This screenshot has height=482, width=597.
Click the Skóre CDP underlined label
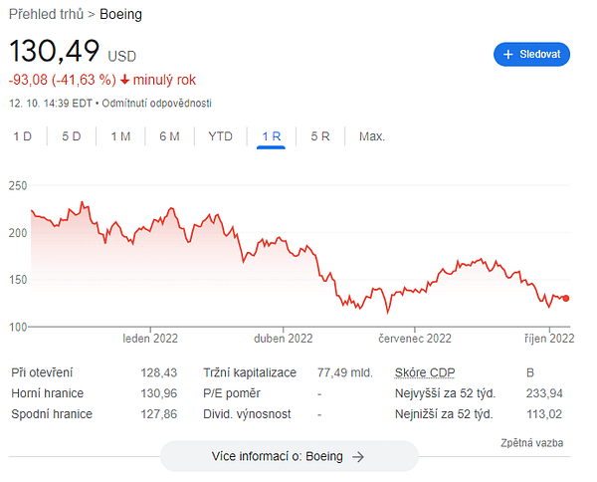425,371
